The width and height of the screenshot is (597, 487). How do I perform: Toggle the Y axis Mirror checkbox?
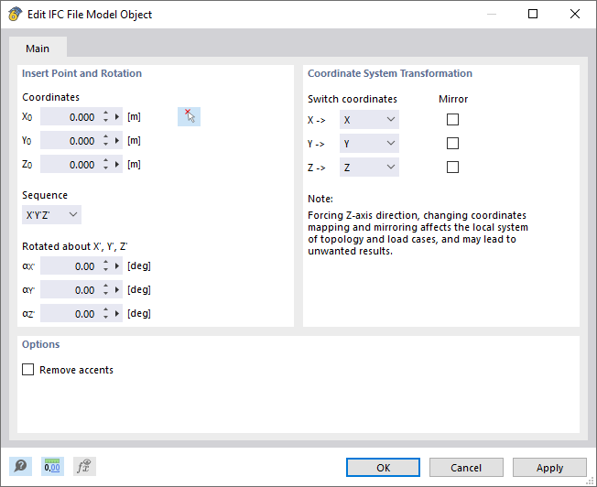point(452,144)
